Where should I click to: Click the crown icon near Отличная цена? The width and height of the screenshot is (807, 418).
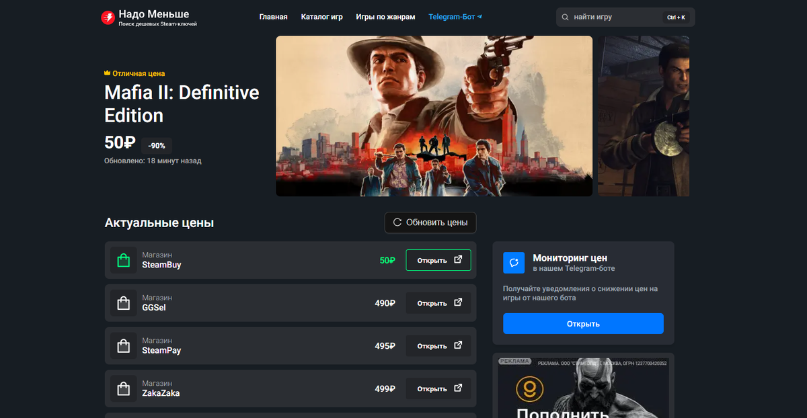click(x=108, y=73)
